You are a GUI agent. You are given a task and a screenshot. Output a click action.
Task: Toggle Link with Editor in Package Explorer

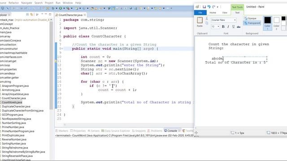32,15
